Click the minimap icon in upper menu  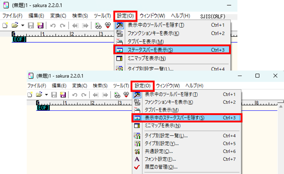[x=119, y=58]
